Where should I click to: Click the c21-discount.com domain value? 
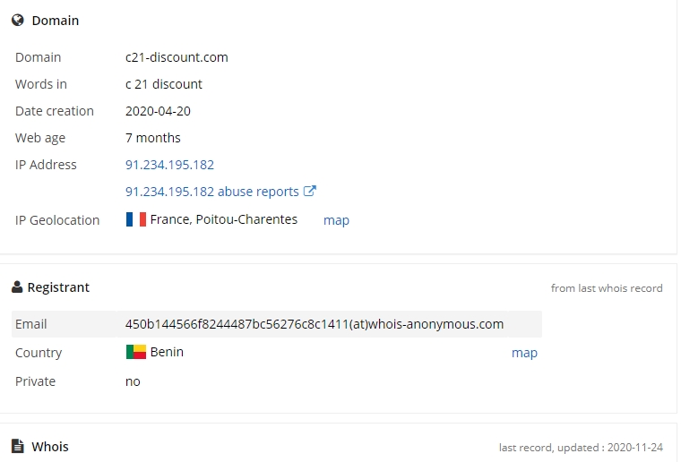(x=177, y=57)
